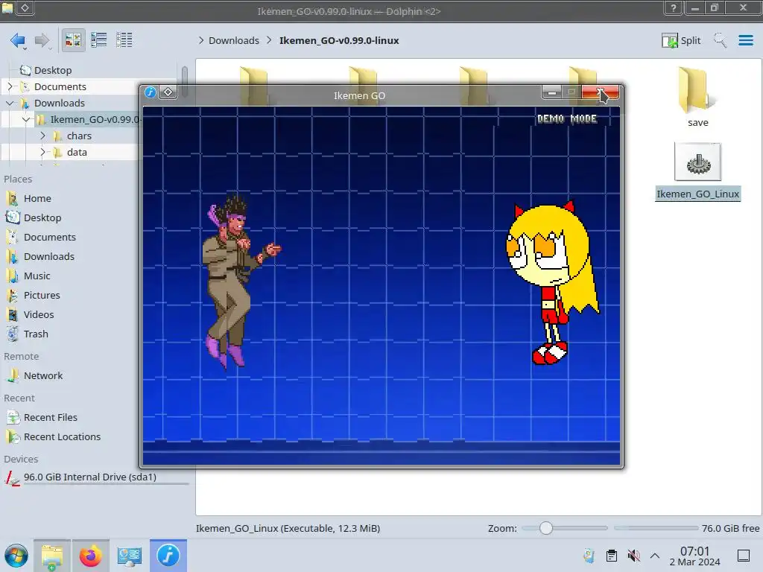Switch to Details view mode
This screenshot has height=572, width=763.
[124, 40]
